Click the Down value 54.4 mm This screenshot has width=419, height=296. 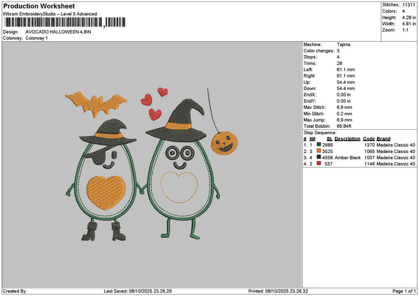point(346,89)
